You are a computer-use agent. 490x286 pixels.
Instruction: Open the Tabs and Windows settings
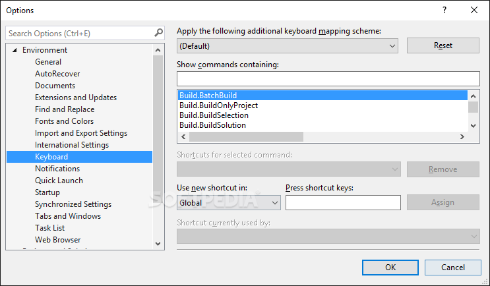(x=68, y=216)
